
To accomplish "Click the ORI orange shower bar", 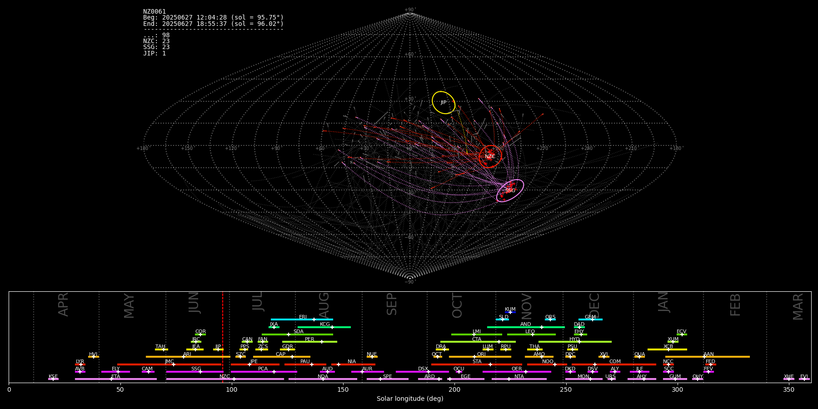I will (480, 357).
